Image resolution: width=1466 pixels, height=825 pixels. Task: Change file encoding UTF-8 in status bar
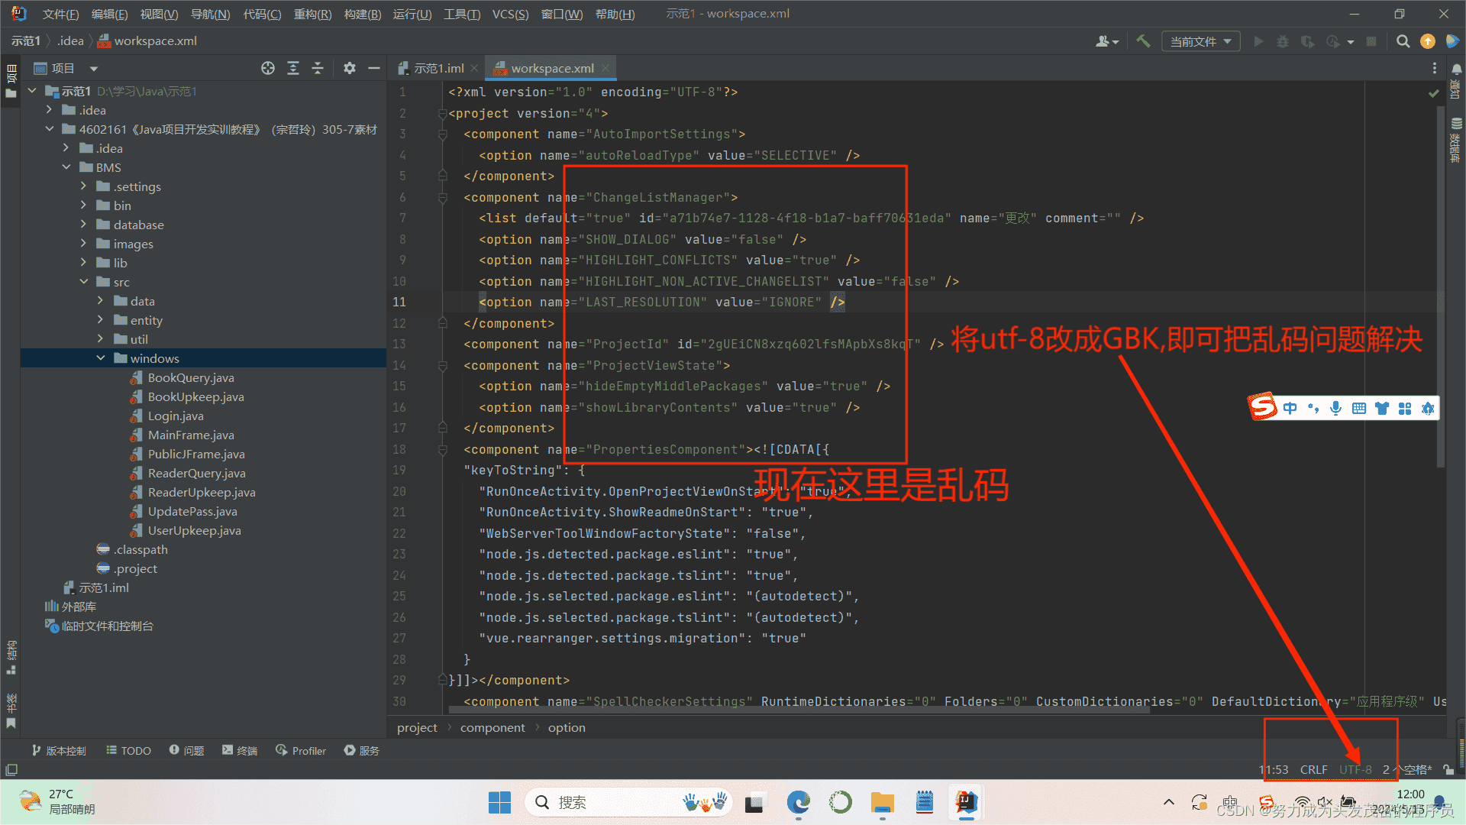[1355, 769]
